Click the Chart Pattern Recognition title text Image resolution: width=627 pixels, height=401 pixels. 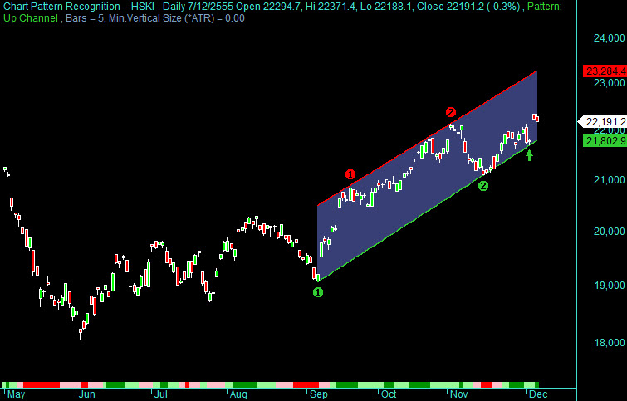[61, 7]
